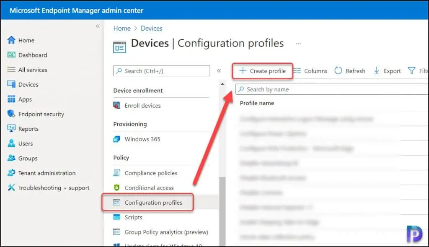Collapse the Devices menu pane chevron
Viewport: 429px width, 247px height.
[219, 70]
